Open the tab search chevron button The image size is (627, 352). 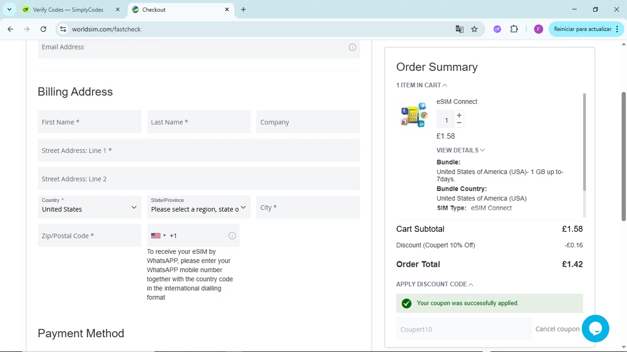(9, 9)
